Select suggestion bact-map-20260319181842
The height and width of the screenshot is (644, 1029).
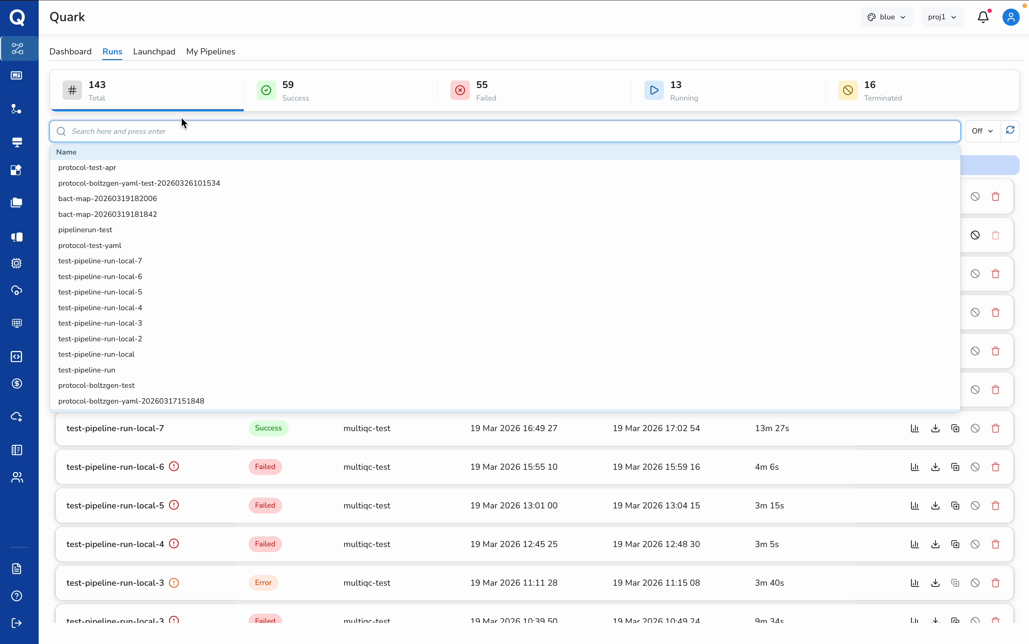click(505, 214)
